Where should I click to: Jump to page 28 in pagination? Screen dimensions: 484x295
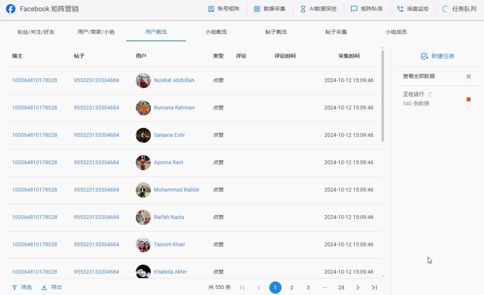(341, 287)
